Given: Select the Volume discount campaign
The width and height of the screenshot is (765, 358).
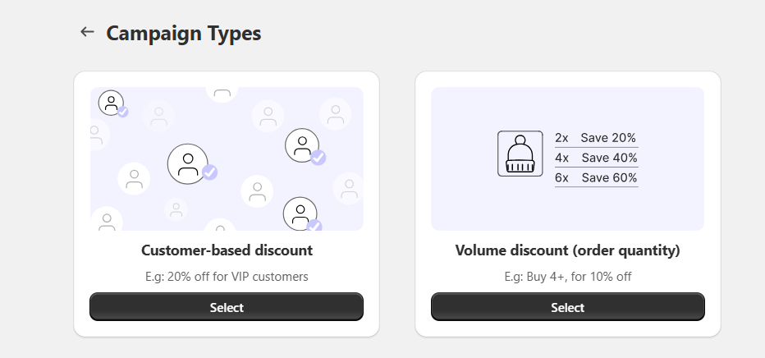Looking at the screenshot, I should point(567,307).
